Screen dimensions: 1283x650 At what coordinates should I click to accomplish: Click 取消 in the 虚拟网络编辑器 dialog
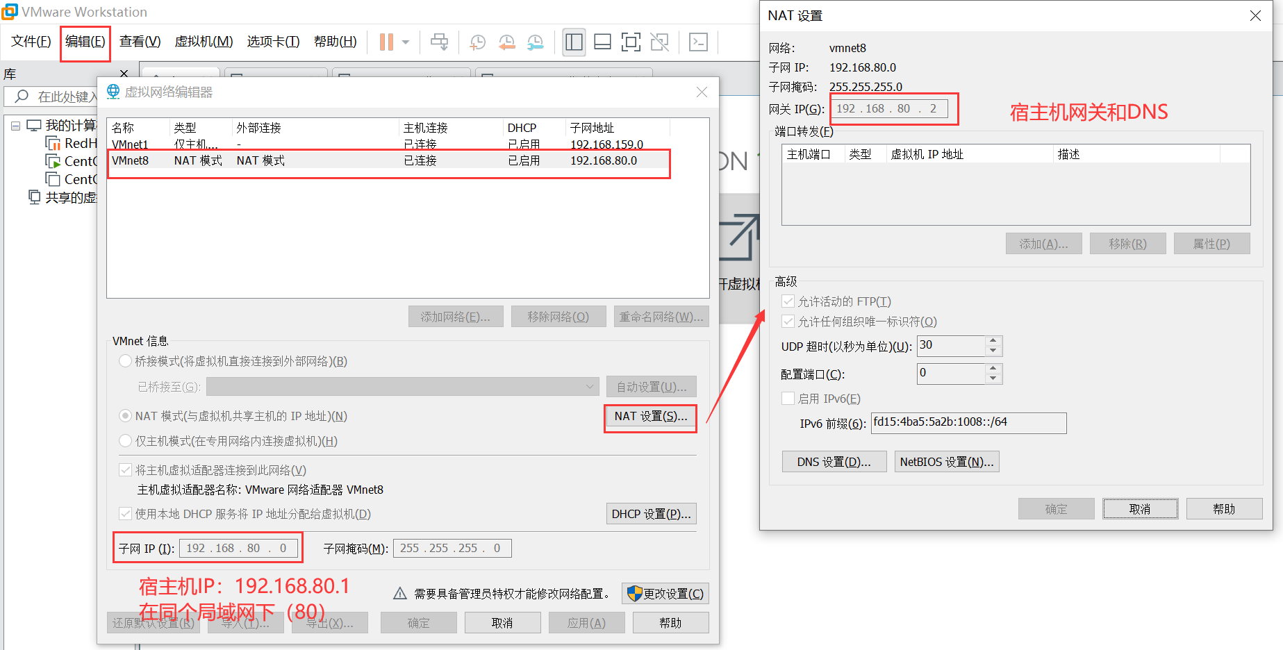pos(502,623)
